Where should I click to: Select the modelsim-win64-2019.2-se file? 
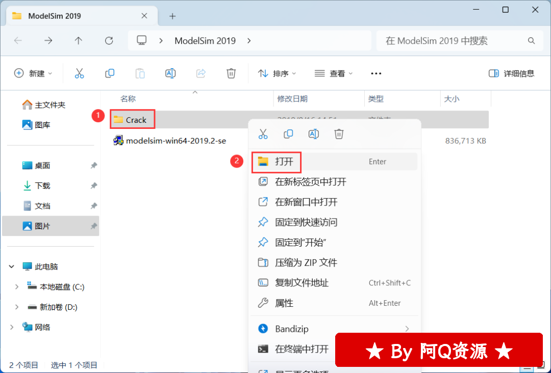click(x=170, y=141)
